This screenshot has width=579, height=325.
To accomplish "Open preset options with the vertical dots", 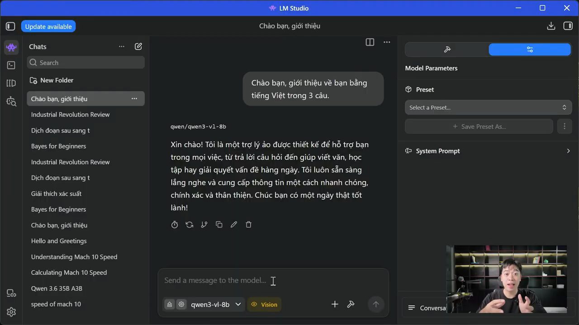I will click(564, 126).
